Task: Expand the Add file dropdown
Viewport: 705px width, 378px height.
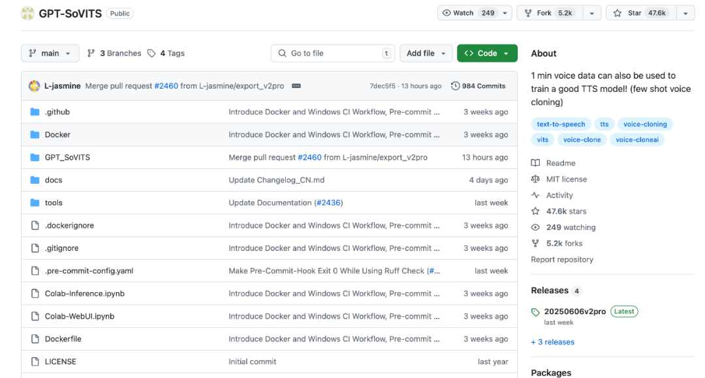Action: (426, 53)
